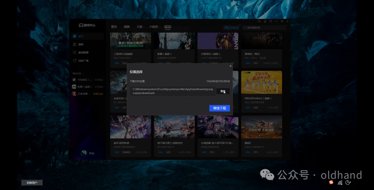
Task: Switch to the 小游戏 tab
Action: click(x=154, y=27)
